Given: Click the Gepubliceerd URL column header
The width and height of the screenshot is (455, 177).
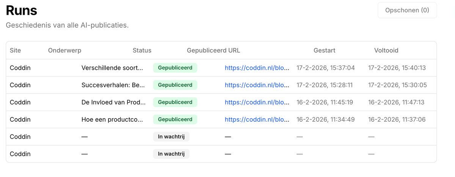Looking at the screenshot, I should click(213, 50).
